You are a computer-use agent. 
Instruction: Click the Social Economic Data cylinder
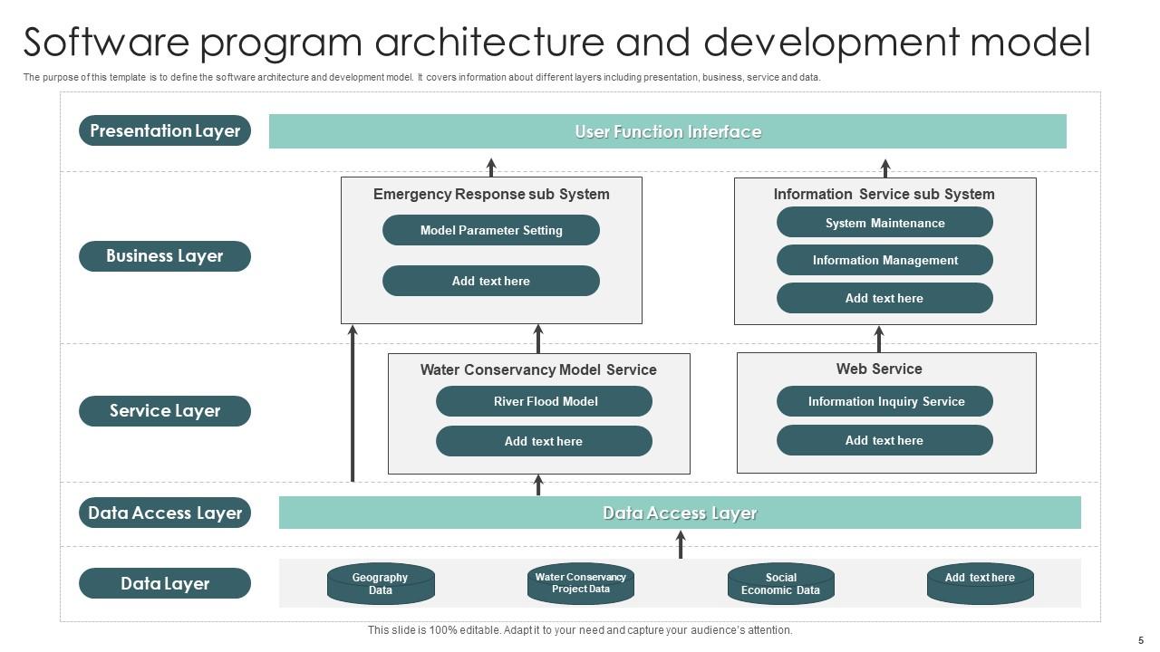[780, 584]
